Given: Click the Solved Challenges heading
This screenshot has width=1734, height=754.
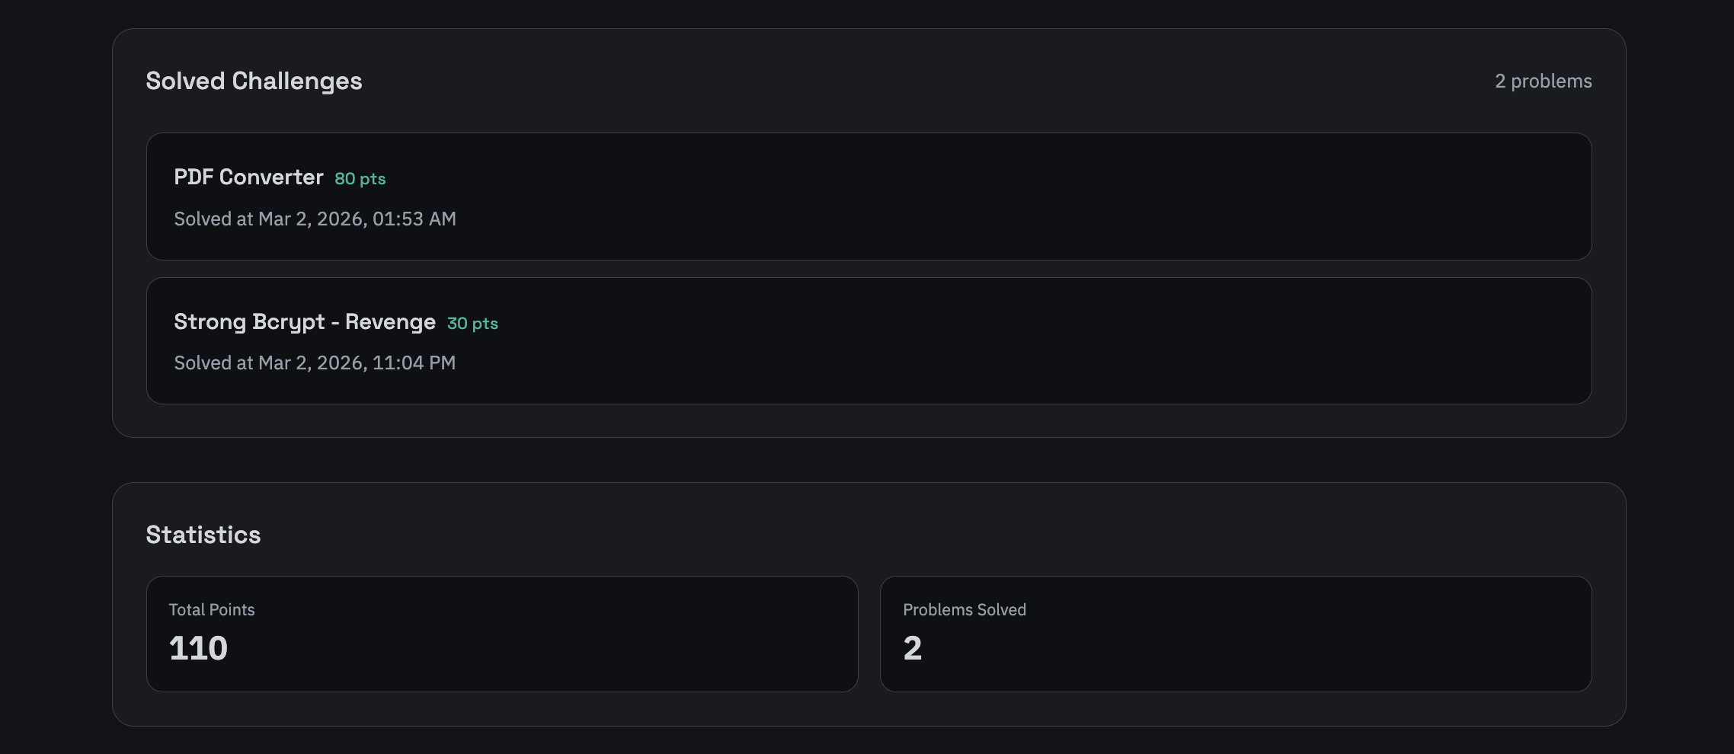Looking at the screenshot, I should point(254,81).
